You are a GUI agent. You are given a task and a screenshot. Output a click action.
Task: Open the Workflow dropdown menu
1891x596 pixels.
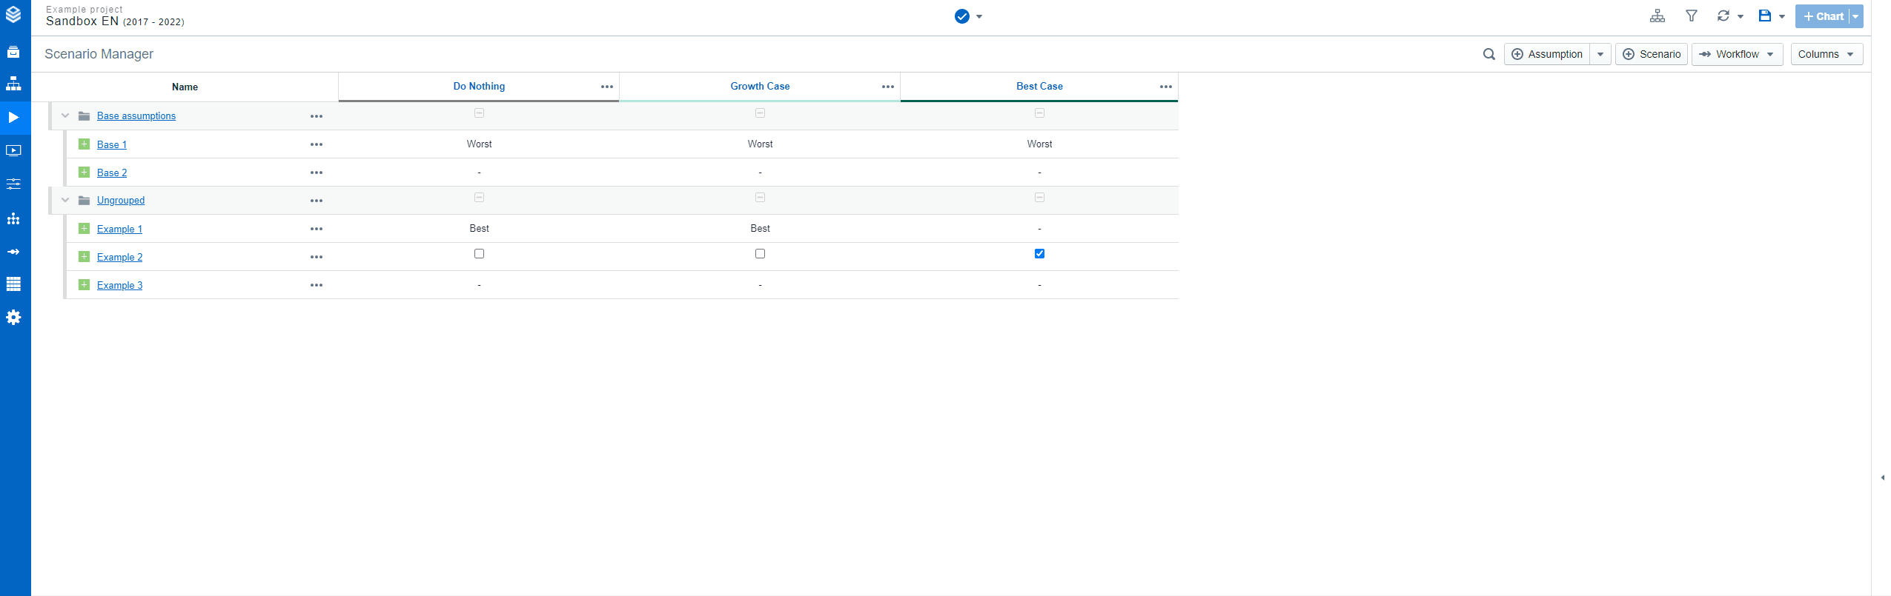(1736, 54)
